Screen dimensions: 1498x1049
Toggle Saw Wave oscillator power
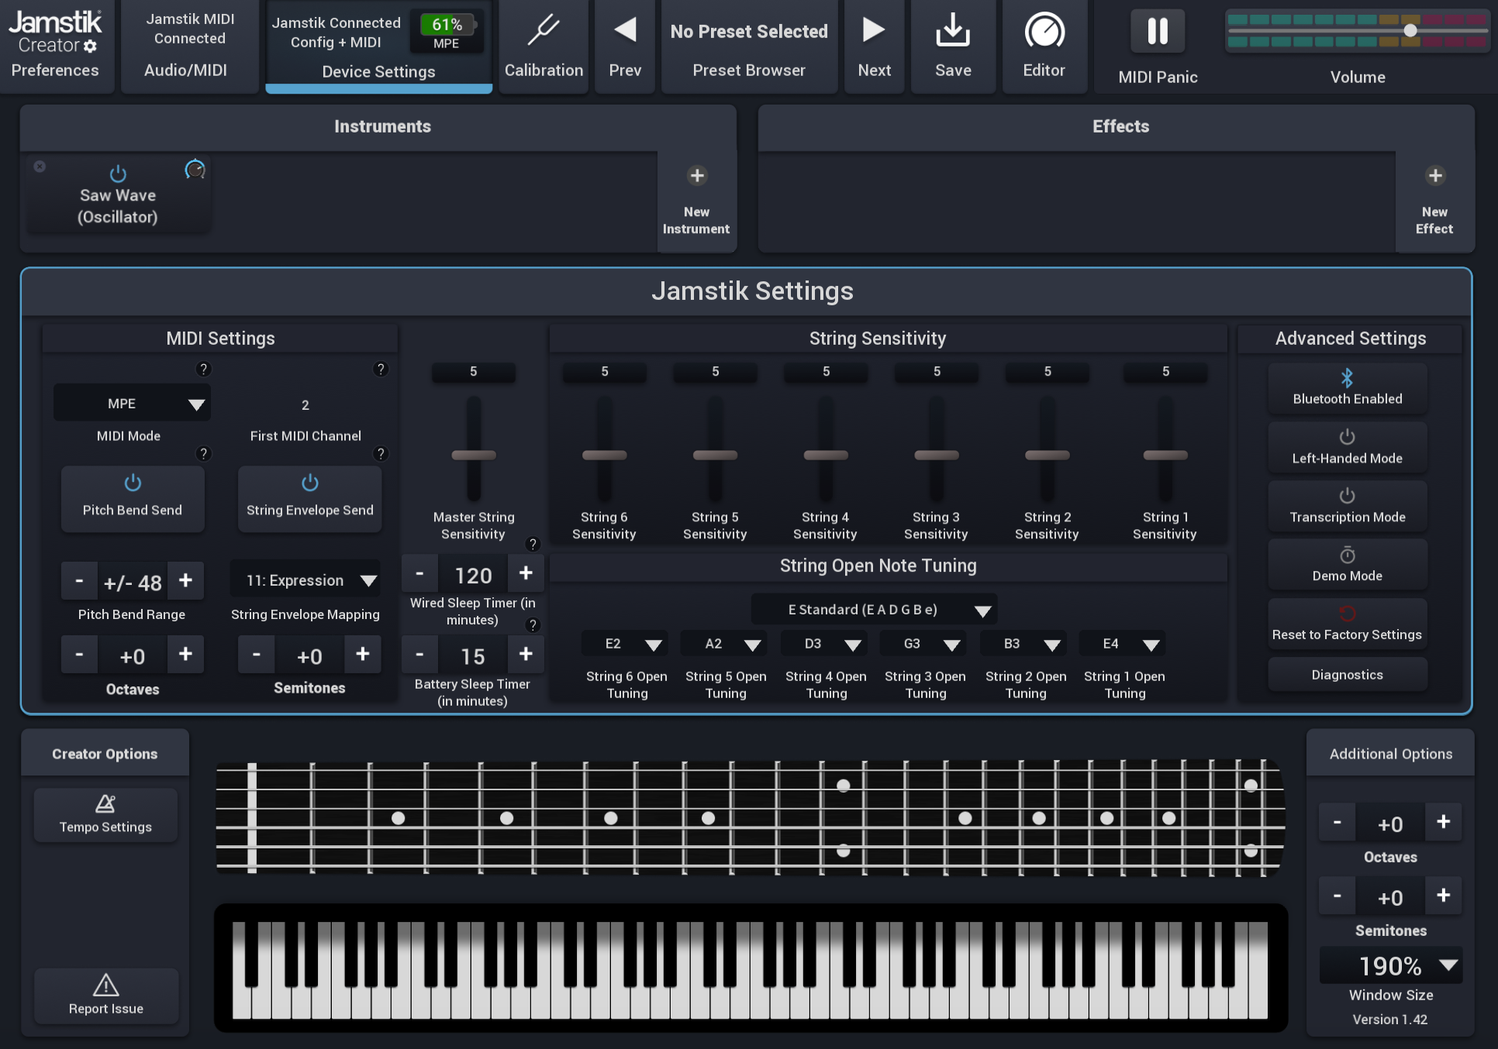[x=118, y=174]
